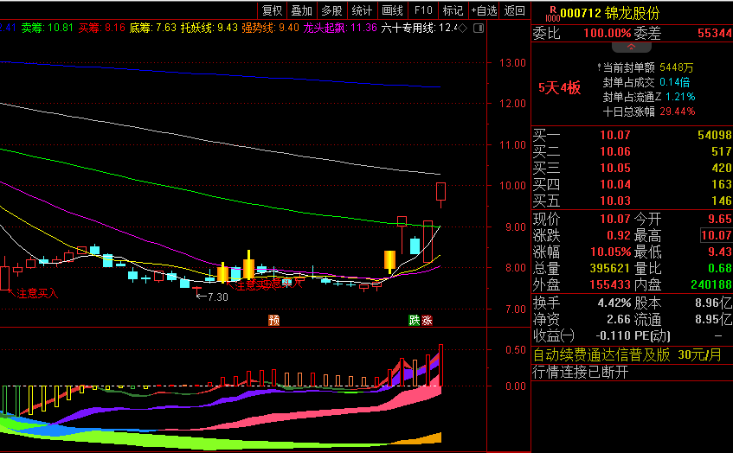The image size is (733, 453).
Task: Click the 13.00 price axis label
Action: [x=513, y=62]
